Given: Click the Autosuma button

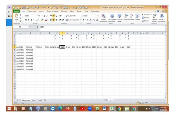Looking at the screenshot, I should tap(147, 15).
